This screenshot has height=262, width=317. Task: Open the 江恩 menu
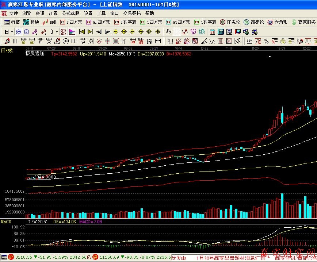point(53,14)
